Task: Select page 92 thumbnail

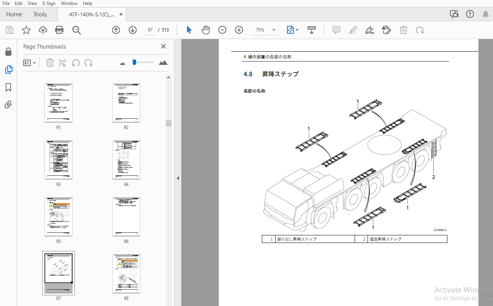Action: click(x=126, y=103)
